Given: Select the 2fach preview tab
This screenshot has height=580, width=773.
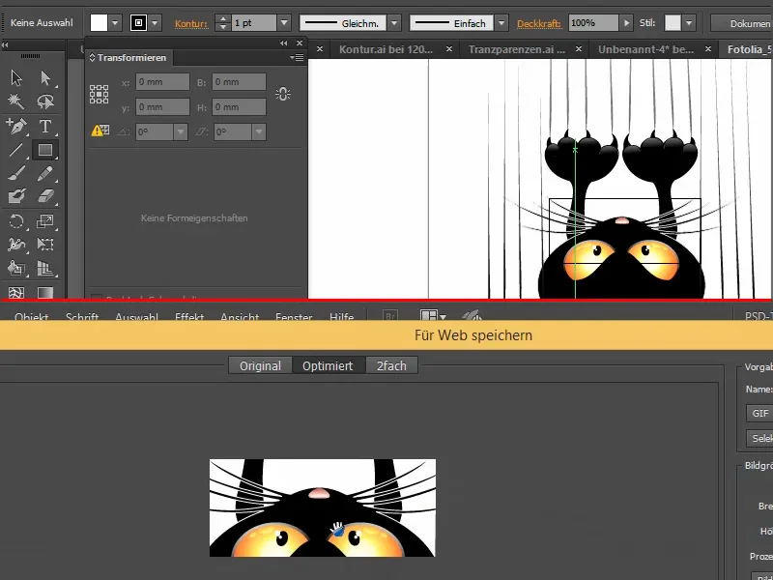Looking at the screenshot, I should coord(391,366).
